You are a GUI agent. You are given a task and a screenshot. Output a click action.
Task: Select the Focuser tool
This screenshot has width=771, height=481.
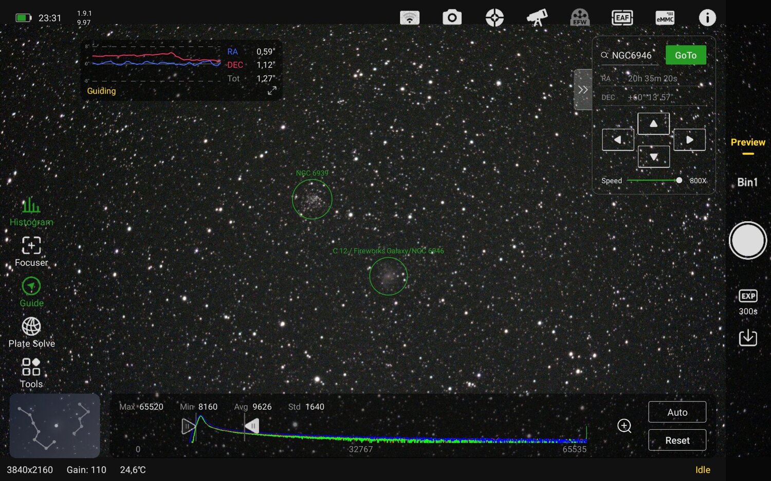click(31, 252)
